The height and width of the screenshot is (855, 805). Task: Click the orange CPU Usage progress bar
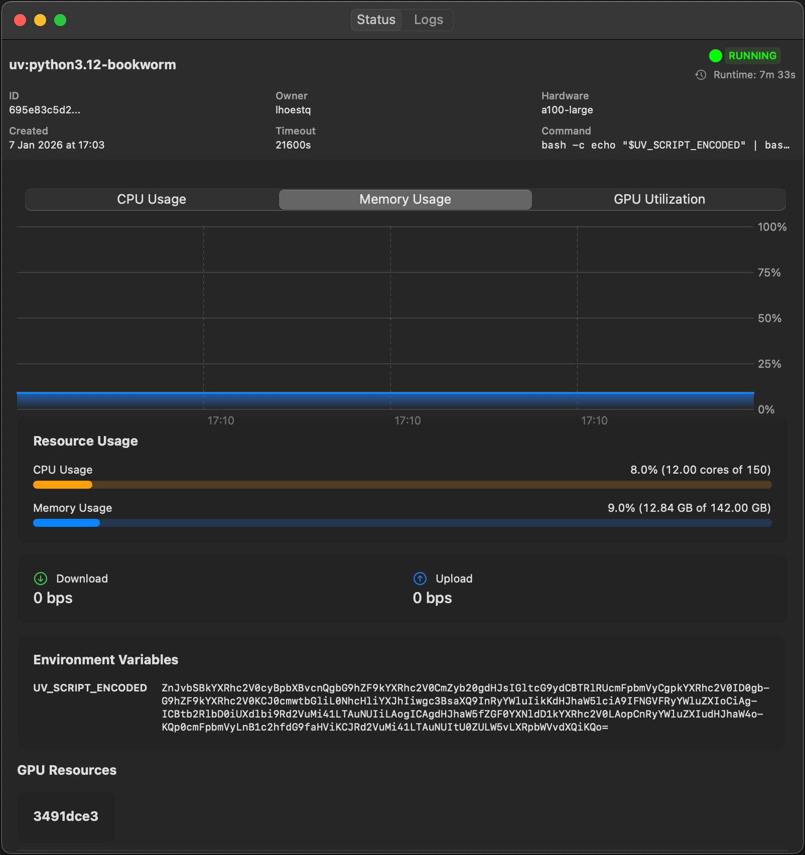401,485
